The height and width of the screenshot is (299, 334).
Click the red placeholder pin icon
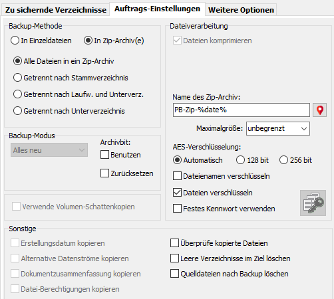coord(319,110)
